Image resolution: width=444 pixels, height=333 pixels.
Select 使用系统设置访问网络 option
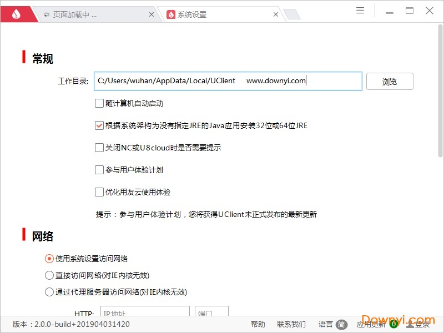49,258
